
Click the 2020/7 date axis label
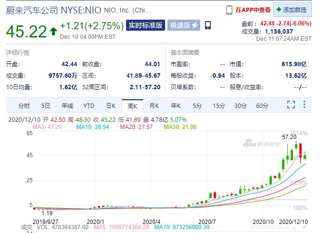[x=207, y=221]
